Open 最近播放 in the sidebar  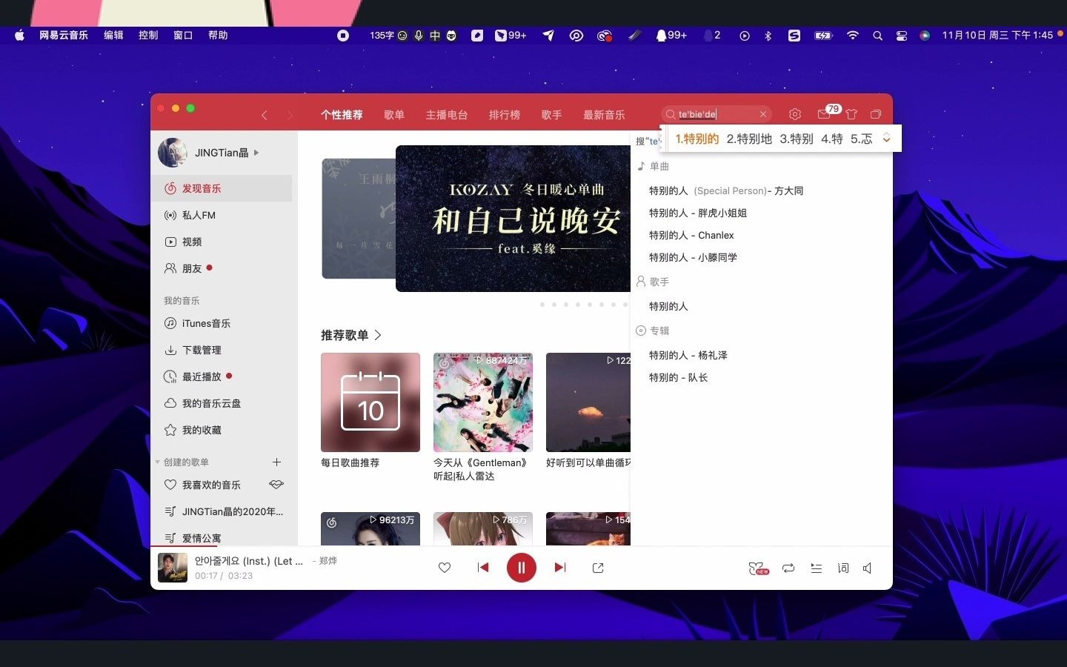(222, 376)
